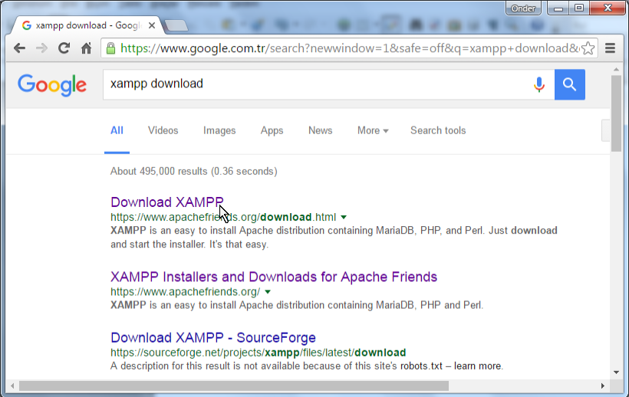Screen dimensions: 629x397
Task: Reload the page with the refresh icon
Action: point(64,48)
